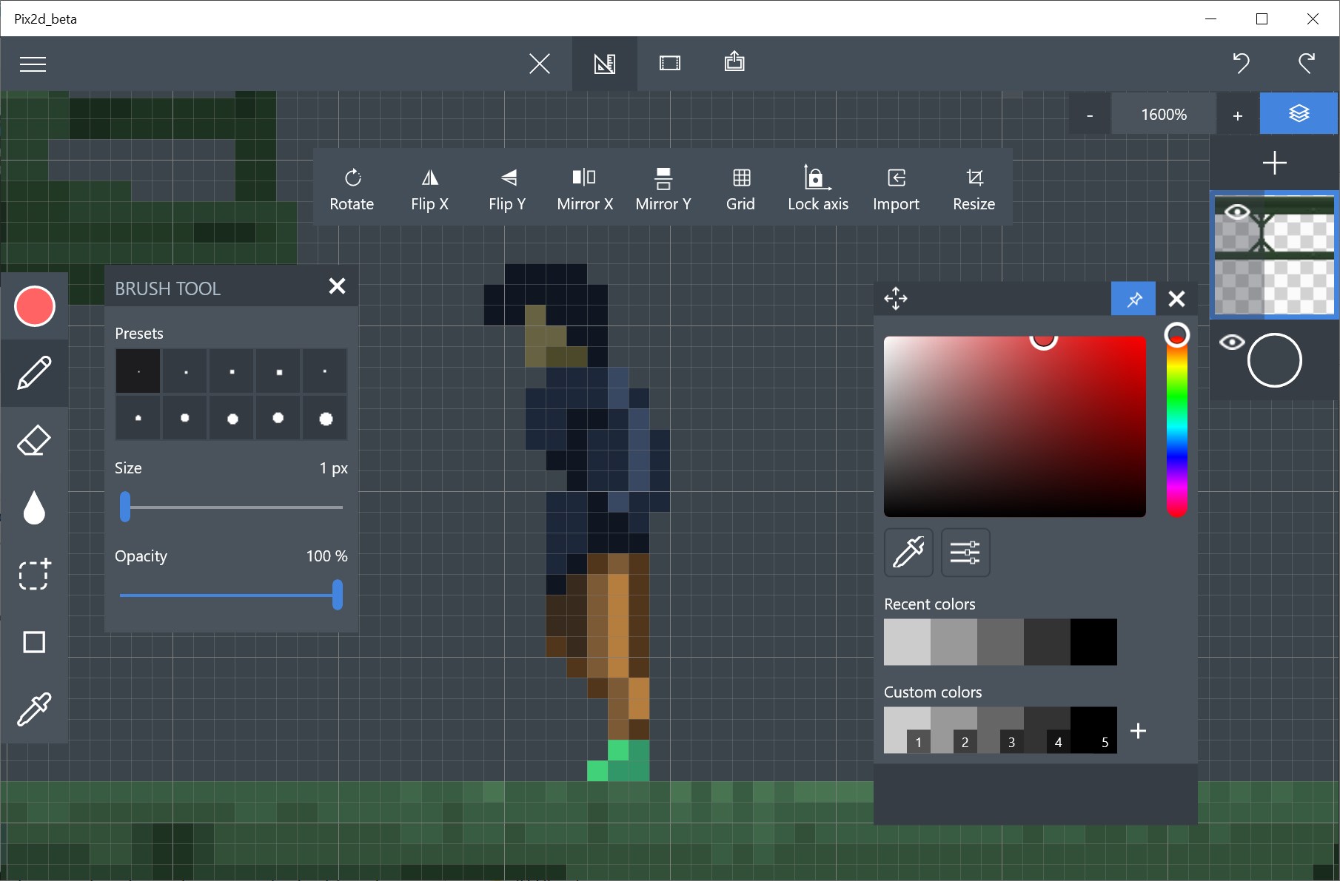Select the Fill bucket tool
This screenshot has width=1340, height=881.
[x=33, y=507]
